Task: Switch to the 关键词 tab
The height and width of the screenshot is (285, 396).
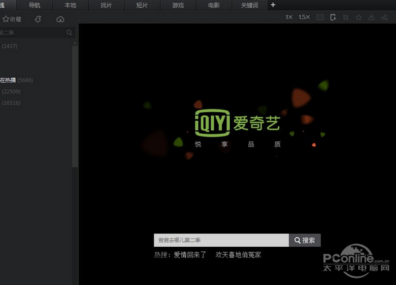Action: 249,5
